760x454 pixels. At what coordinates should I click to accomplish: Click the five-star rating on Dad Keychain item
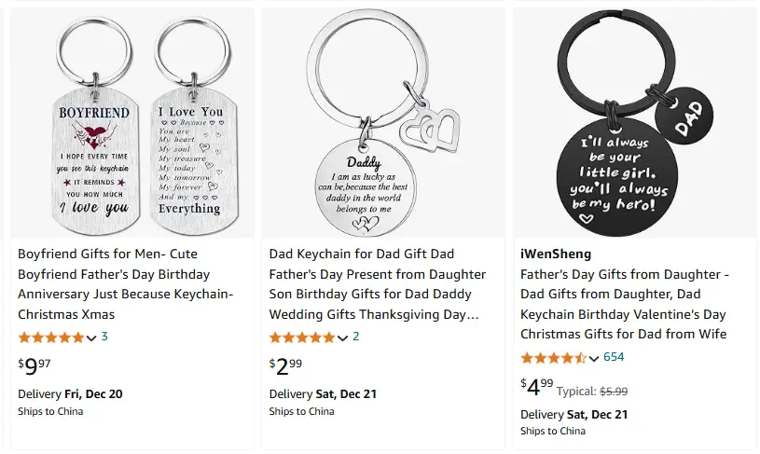(x=302, y=337)
